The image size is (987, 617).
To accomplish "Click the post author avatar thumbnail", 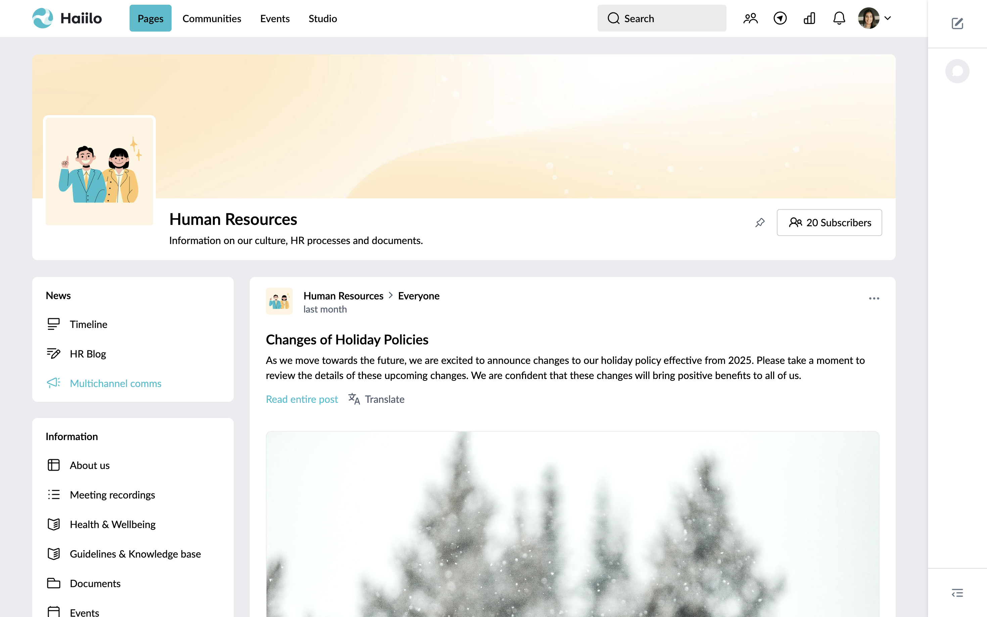I will (x=279, y=301).
